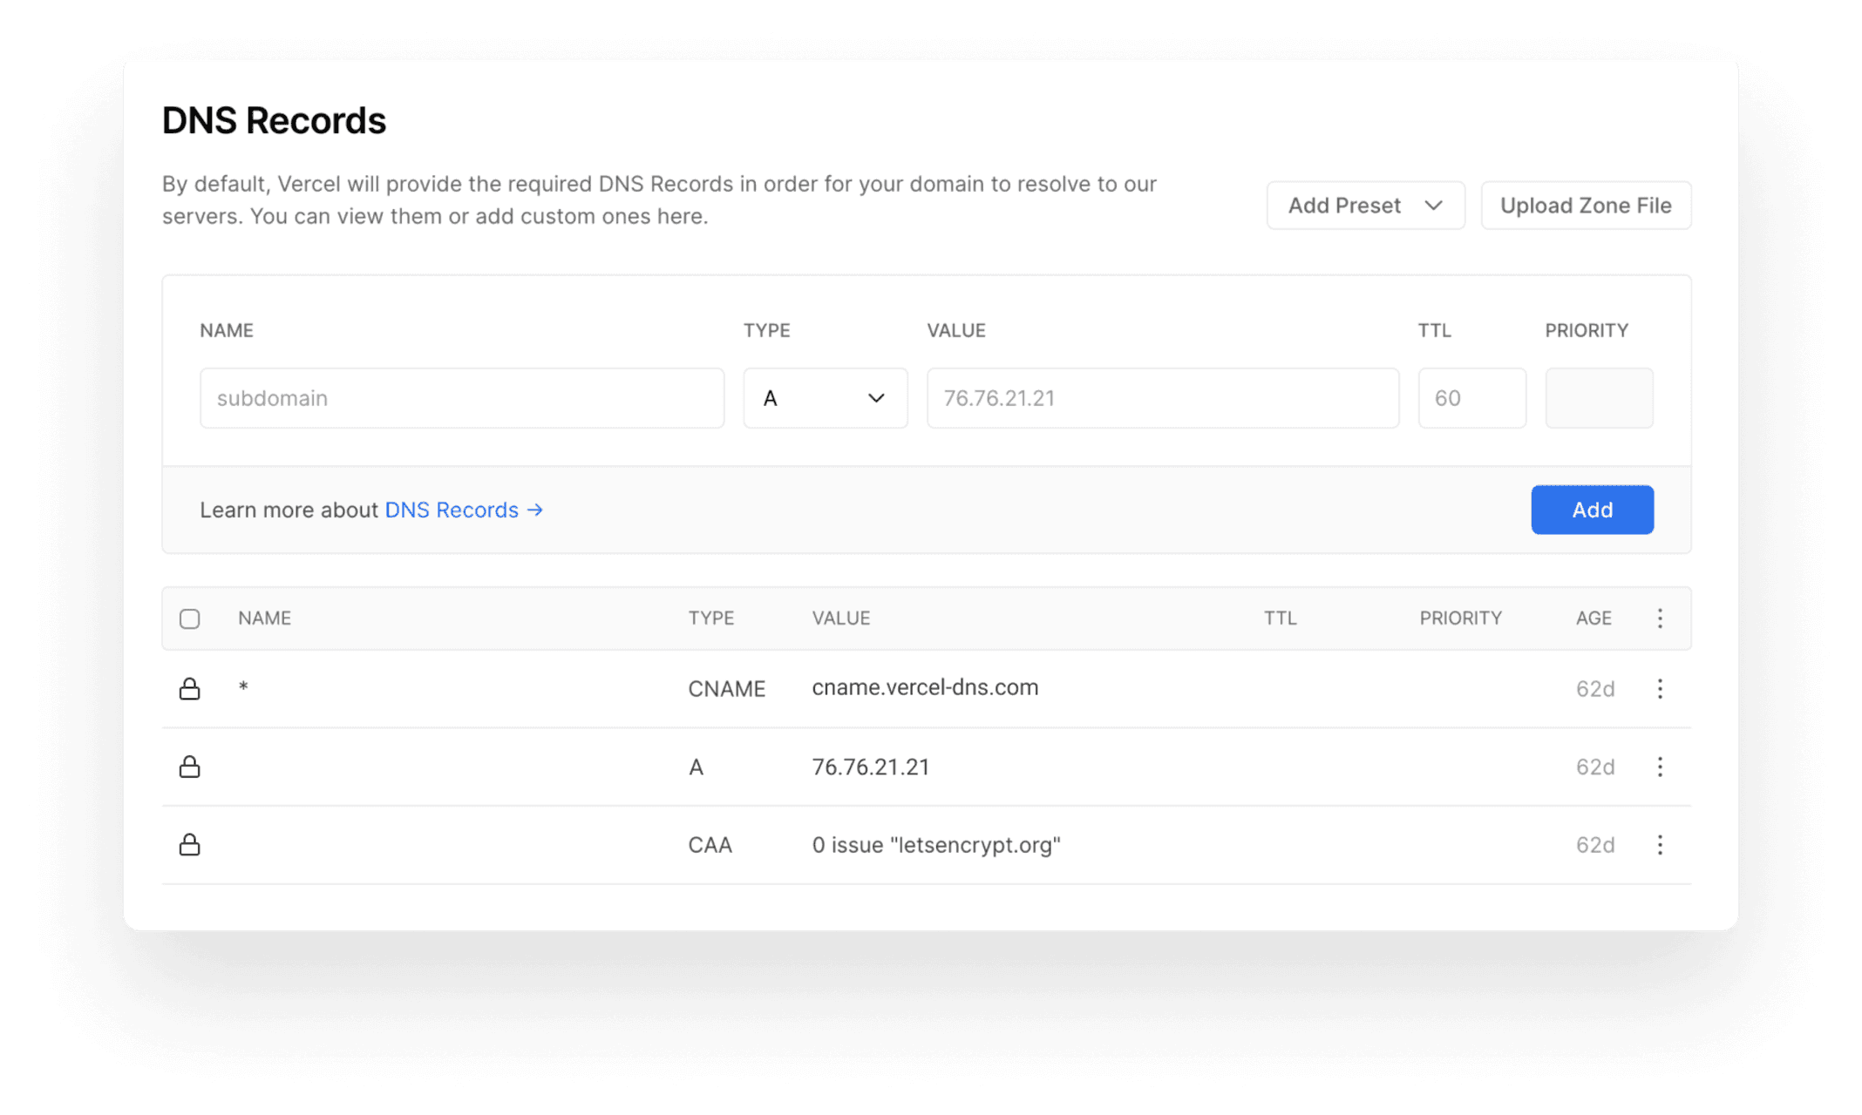The height and width of the screenshot is (1115, 1862).
Task: Expand the Add Preset dropdown
Action: pos(1365,205)
